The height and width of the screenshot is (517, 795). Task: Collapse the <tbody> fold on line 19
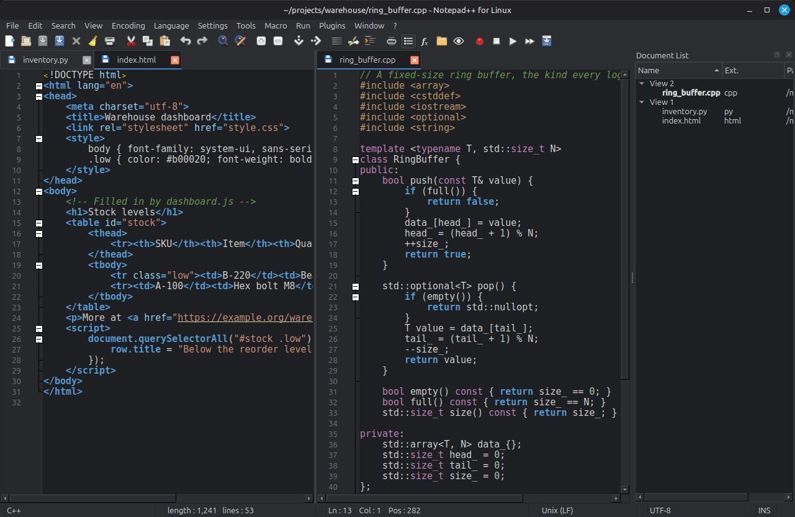pos(38,265)
